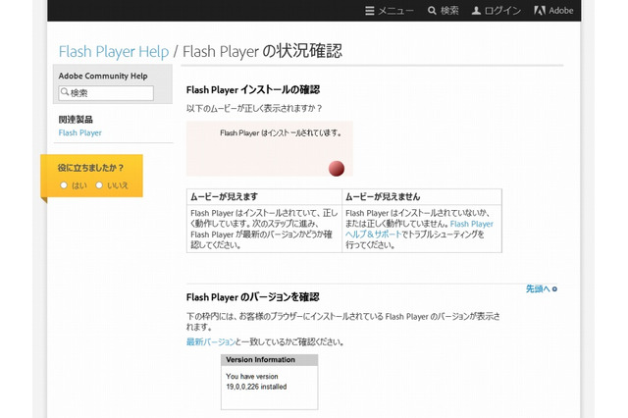Open the 検索 search in top bar
This screenshot has width=628, height=418.
pos(443,11)
